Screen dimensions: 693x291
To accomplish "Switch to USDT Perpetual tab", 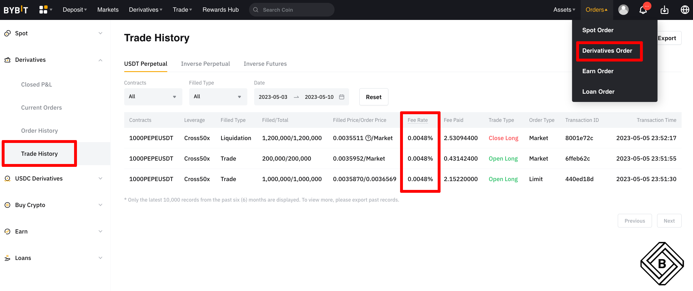I will point(146,64).
